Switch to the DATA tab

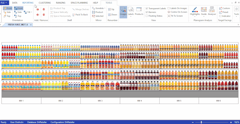pos(15,3)
